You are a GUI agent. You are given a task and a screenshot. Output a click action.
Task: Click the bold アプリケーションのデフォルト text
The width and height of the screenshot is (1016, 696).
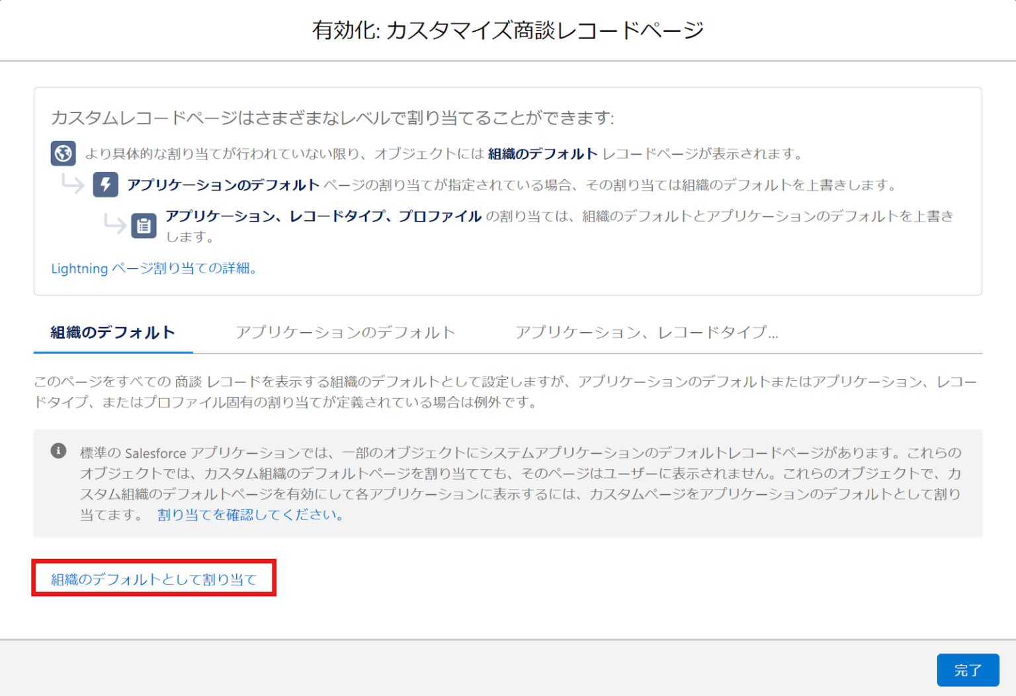coord(222,185)
